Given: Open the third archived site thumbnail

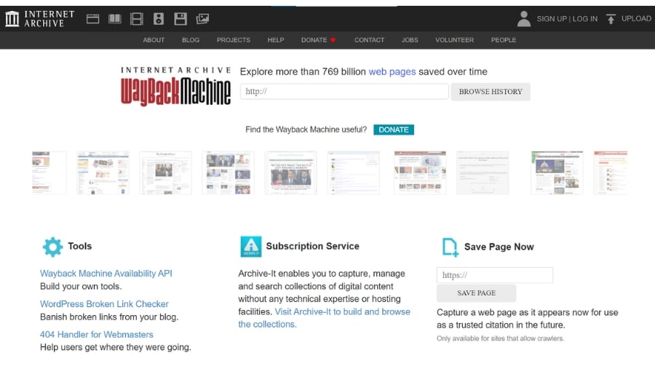Looking at the screenshot, I should point(166,173).
